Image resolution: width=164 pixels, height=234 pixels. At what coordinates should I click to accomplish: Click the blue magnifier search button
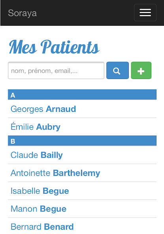coord(118,70)
